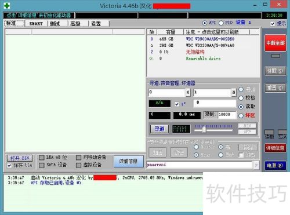Enable the LBA 48 位 checkbox
Screen dimensions: 290x215
pos(41,158)
